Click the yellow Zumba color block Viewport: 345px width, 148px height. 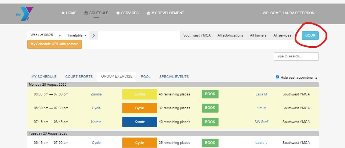pos(140,94)
